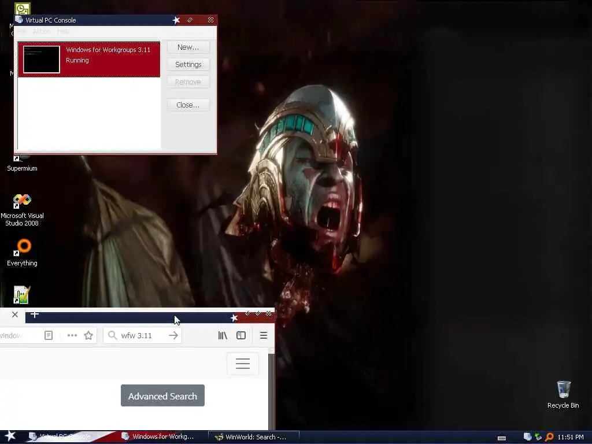Click the search magnifier icon in browser search box
This screenshot has height=444, width=592.
coord(112,335)
